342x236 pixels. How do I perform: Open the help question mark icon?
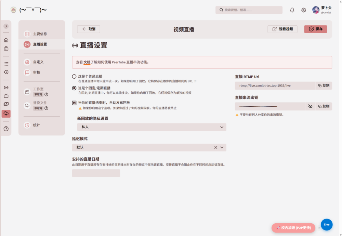click(x=6, y=129)
